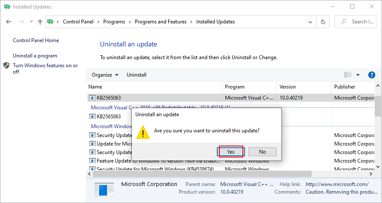Image resolution: width=382 pixels, height=203 pixels.
Task: Select Control Panel in the breadcrumb
Action: [x=78, y=22]
